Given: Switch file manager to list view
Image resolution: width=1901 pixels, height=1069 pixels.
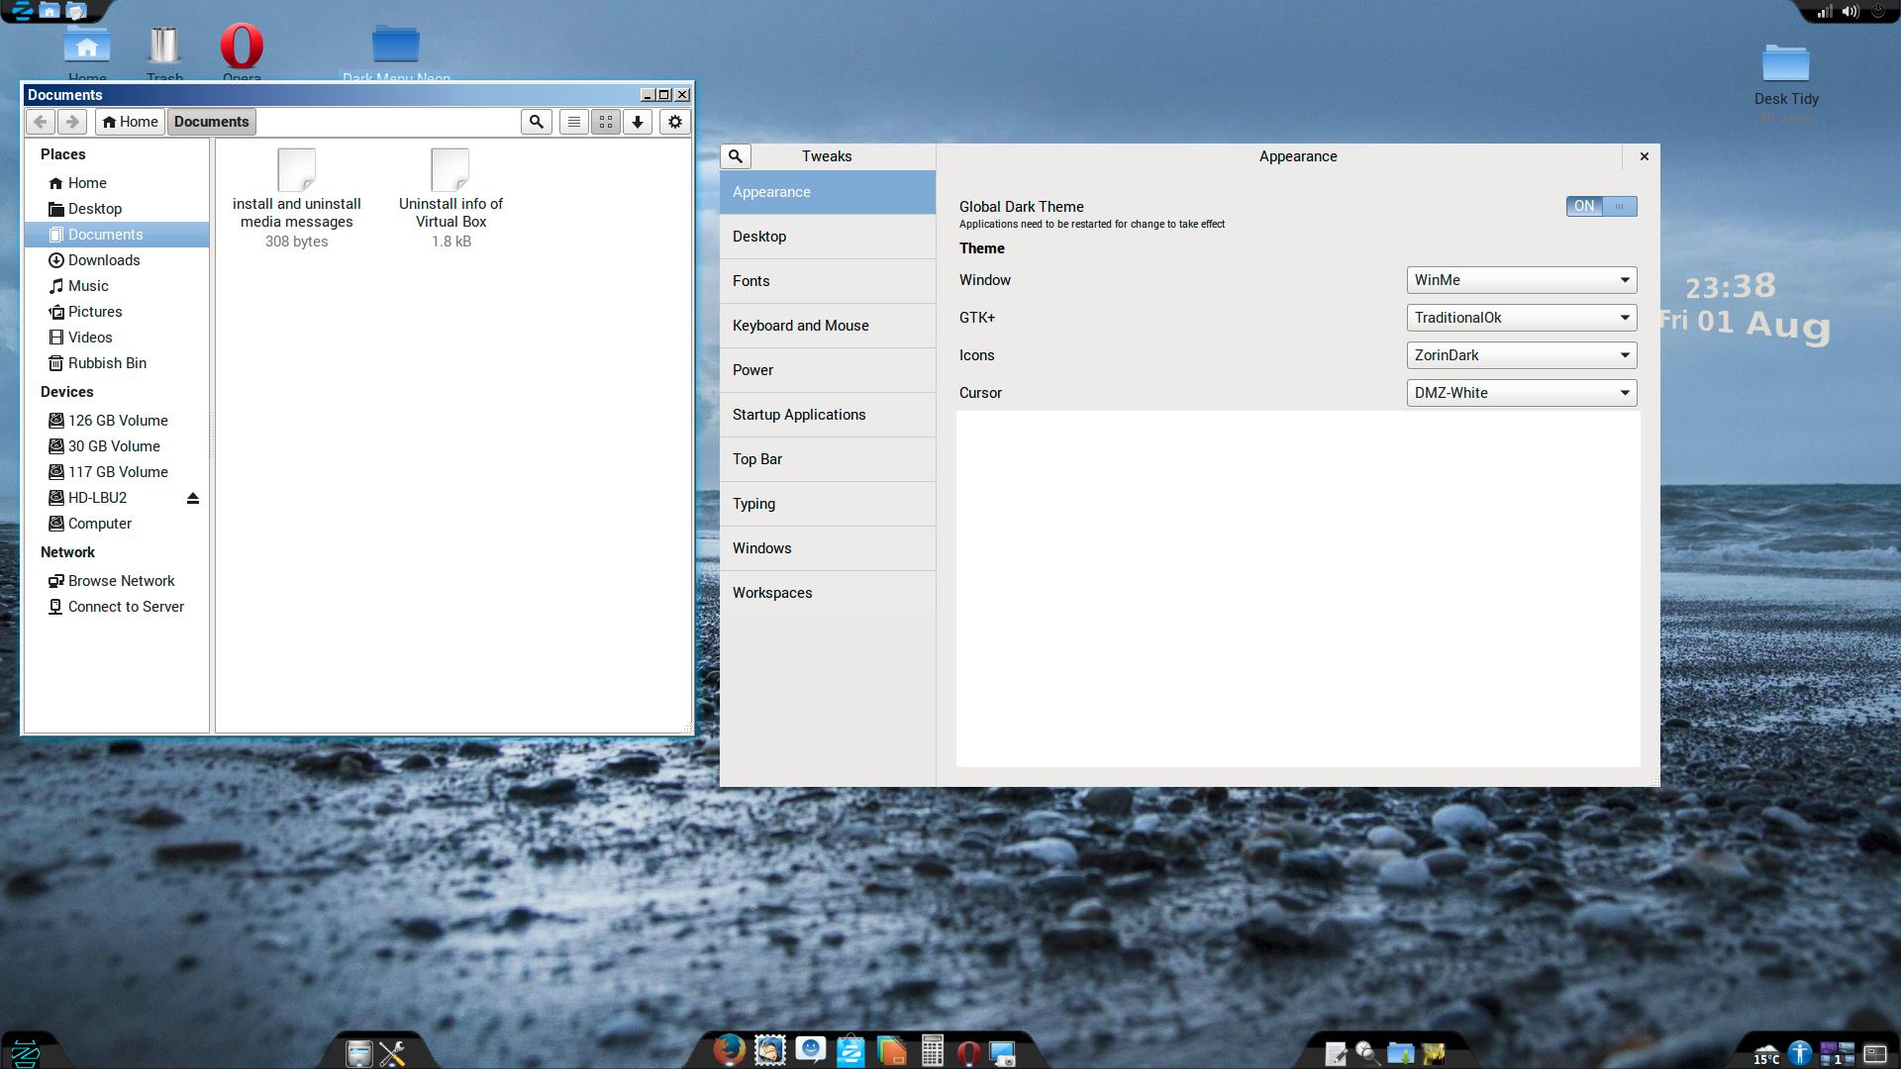Looking at the screenshot, I should click(573, 122).
